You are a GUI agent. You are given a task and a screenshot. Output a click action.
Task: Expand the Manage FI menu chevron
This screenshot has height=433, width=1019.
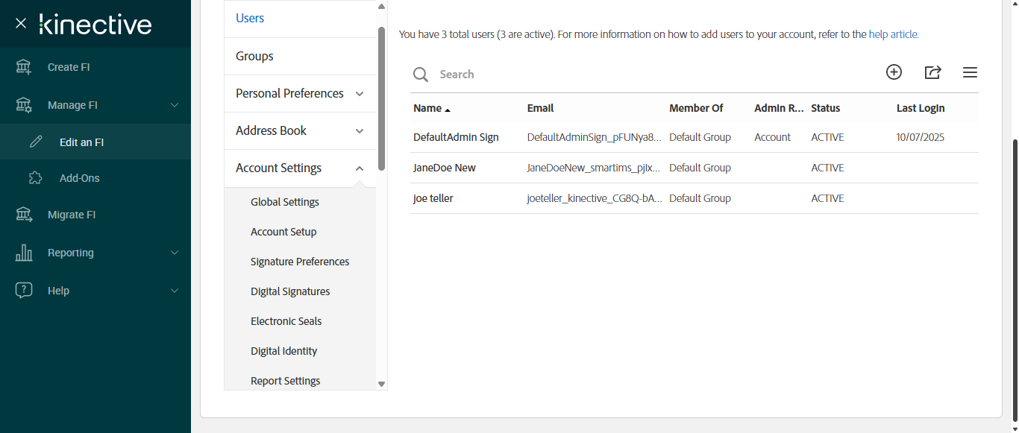[x=175, y=105]
